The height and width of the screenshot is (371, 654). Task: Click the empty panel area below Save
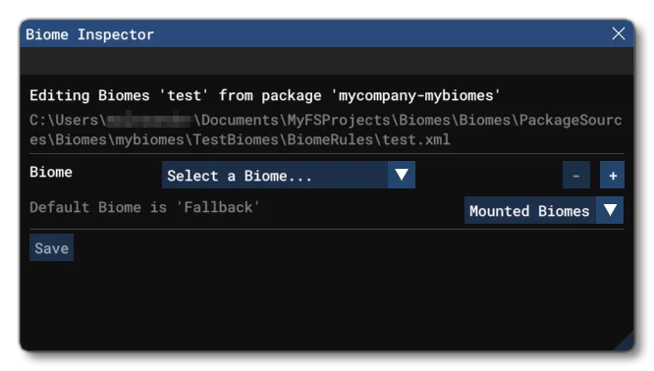327,306
